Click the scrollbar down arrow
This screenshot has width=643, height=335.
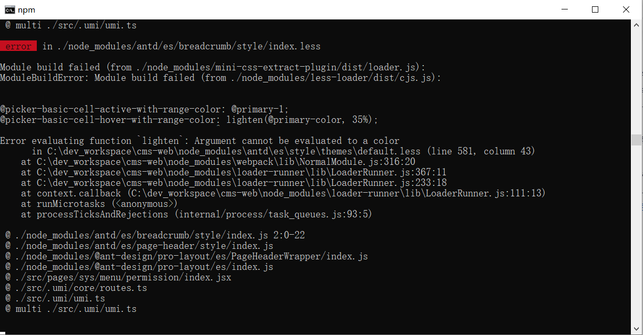pyautogui.click(x=636, y=329)
